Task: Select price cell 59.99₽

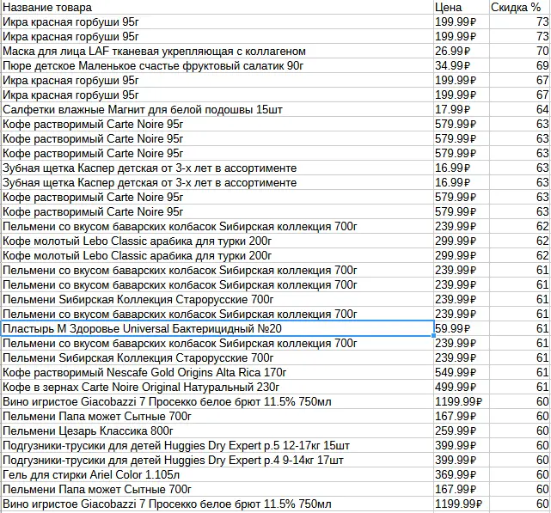Action: pos(462,328)
